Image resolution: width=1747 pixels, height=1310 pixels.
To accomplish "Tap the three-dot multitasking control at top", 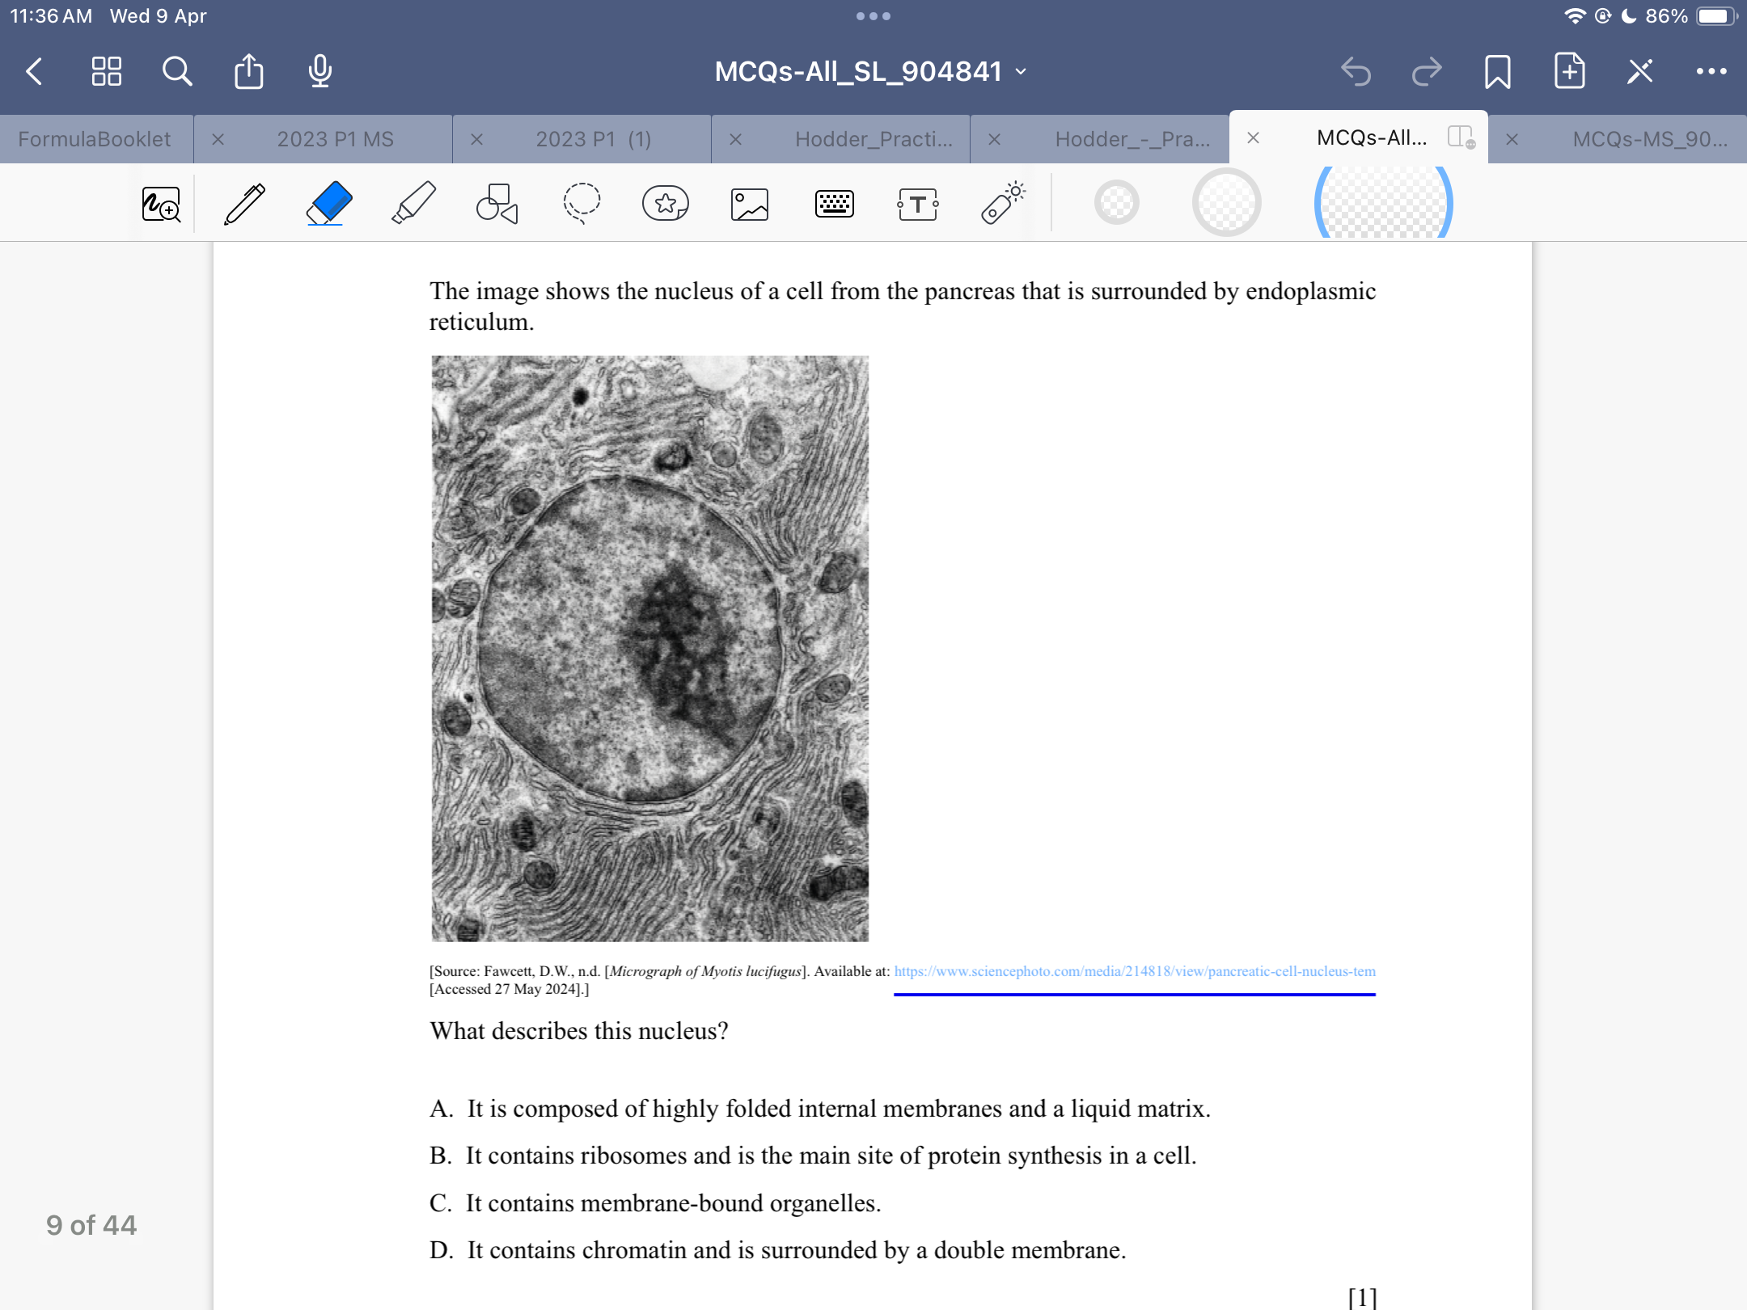I will (x=873, y=16).
